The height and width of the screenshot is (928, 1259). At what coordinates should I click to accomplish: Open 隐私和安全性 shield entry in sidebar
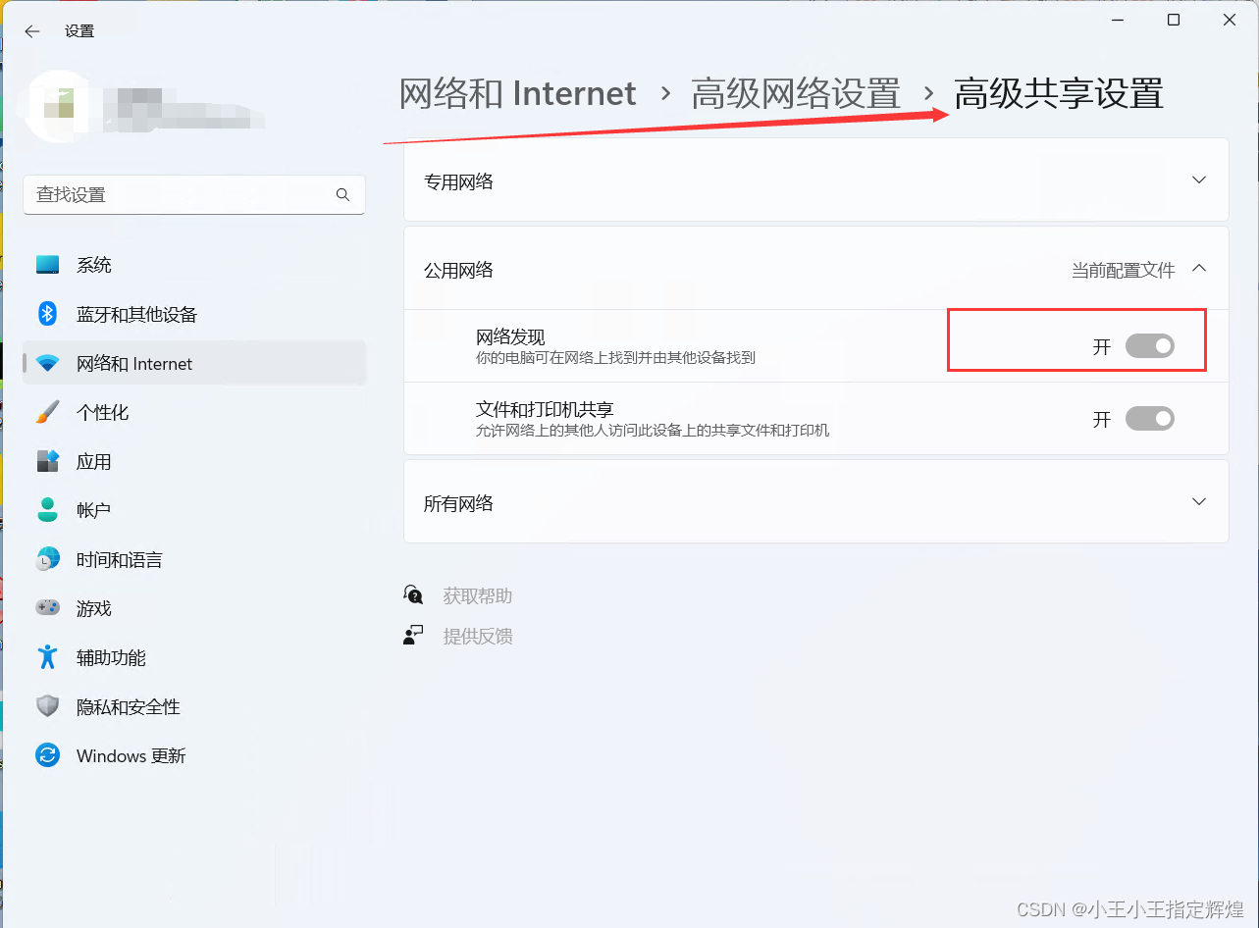[47, 706]
